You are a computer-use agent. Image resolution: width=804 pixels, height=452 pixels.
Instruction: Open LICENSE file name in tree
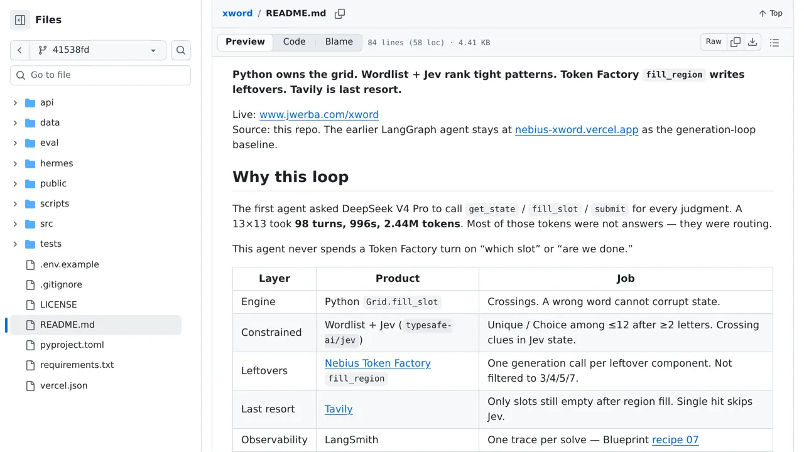(58, 304)
